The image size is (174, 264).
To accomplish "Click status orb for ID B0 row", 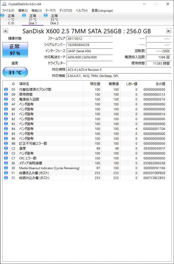I will click(6, 109).
